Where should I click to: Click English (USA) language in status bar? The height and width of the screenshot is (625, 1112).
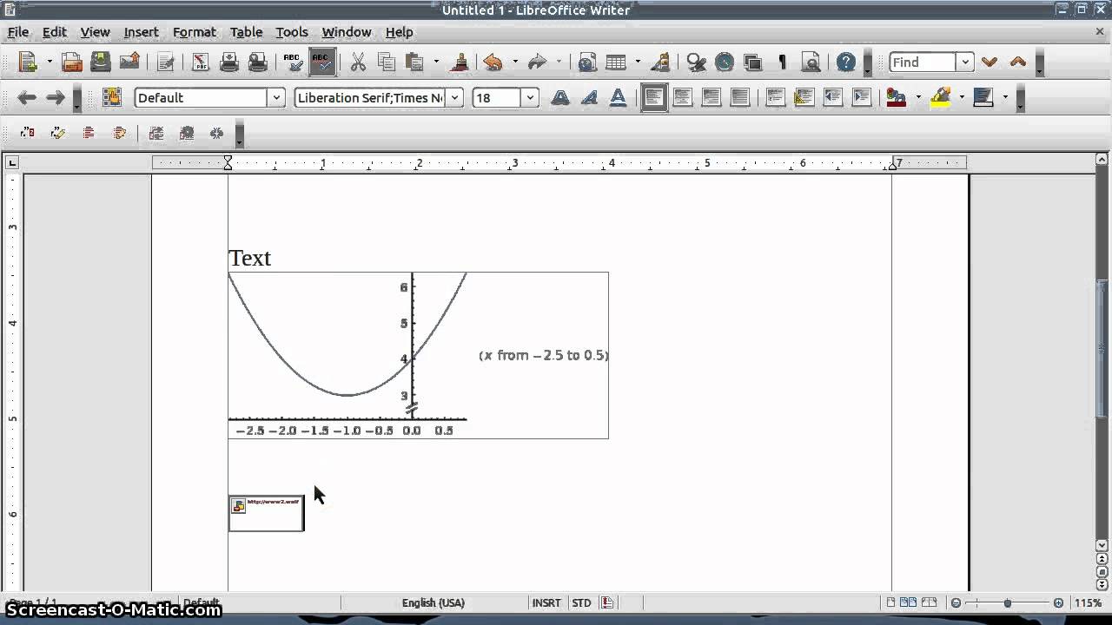[433, 602]
